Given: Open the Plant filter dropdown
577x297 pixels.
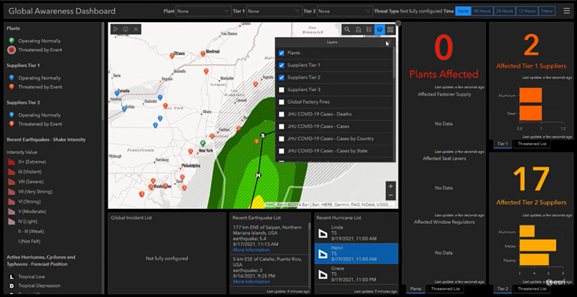Looking at the screenshot, I should [x=203, y=12].
